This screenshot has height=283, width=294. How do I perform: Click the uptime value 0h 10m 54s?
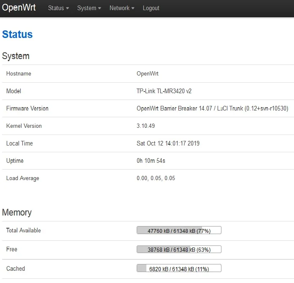click(151, 161)
